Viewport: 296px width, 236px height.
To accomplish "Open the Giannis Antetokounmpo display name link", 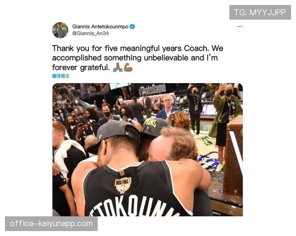I will (100, 27).
